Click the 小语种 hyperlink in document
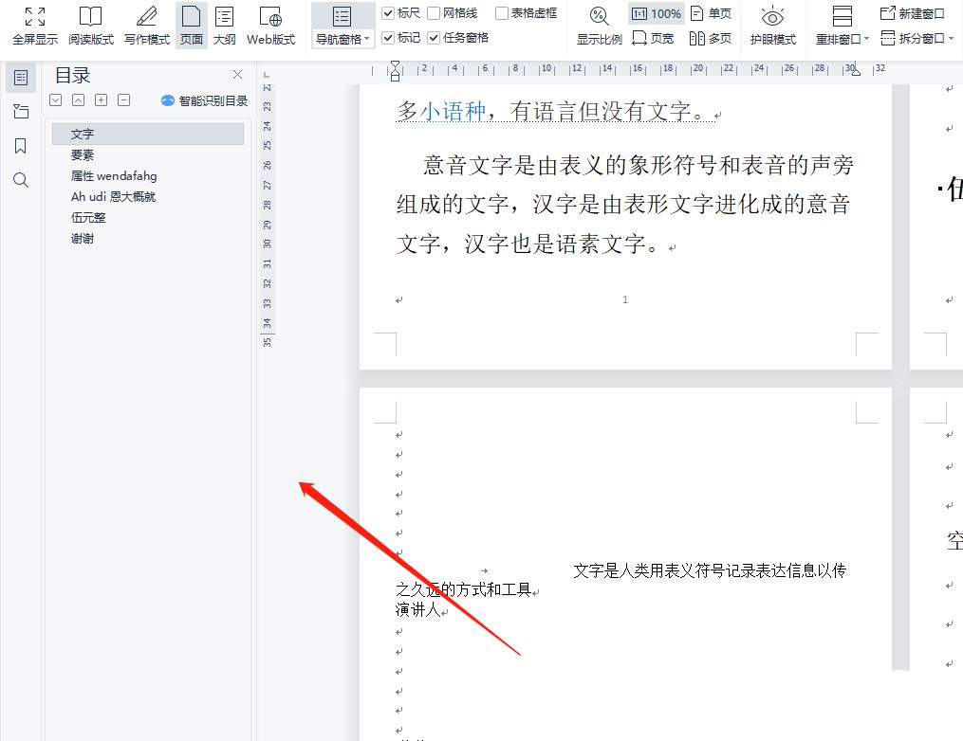The image size is (963, 741). (453, 111)
